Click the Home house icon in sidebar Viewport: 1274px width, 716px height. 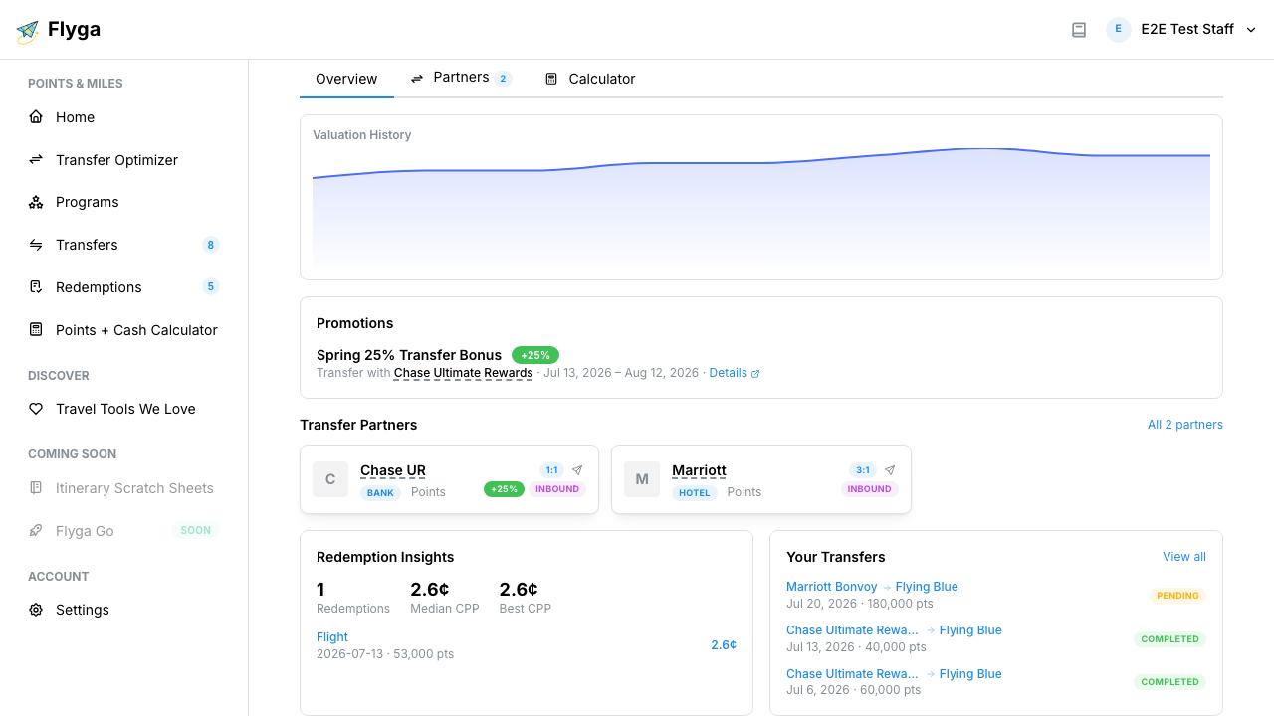pos(36,117)
